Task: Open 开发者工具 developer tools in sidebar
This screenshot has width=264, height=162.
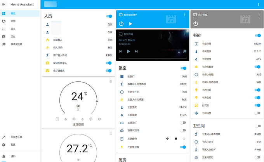Action: point(20,137)
